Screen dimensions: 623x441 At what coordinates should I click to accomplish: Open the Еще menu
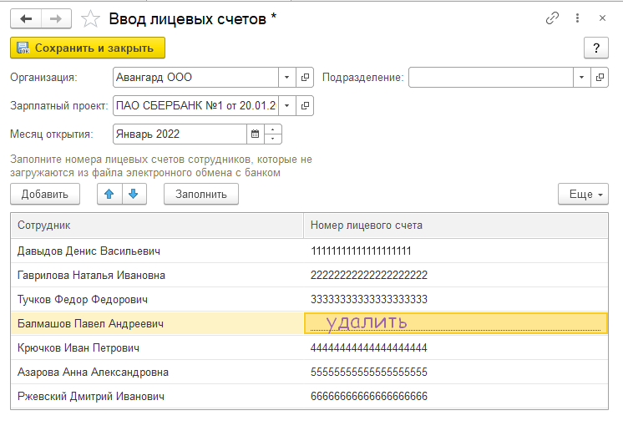point(582,194)
